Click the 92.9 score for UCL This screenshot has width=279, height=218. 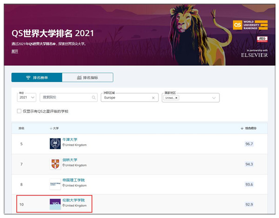tap(249, 205)
